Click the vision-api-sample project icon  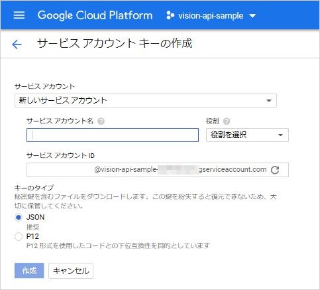coord(170,15)
